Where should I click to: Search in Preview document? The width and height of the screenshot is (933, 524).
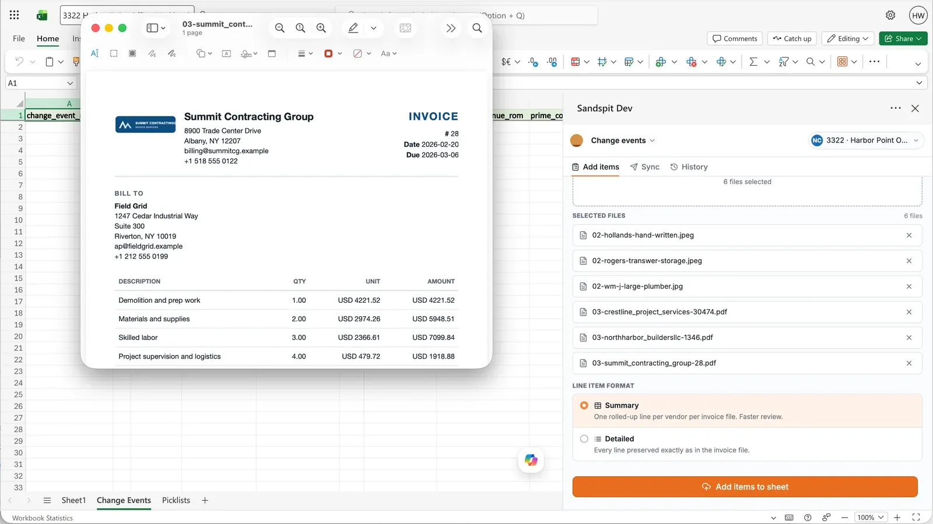pyautogui.click(x=477, y=28)
